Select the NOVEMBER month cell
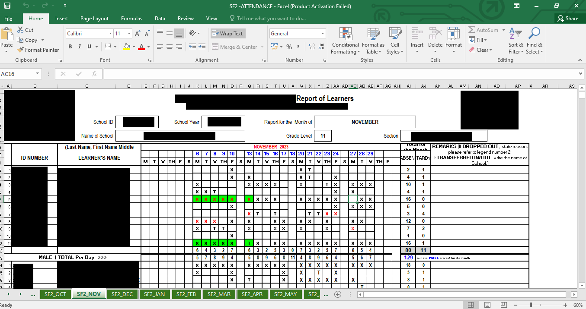 click(x=365, y=122)
